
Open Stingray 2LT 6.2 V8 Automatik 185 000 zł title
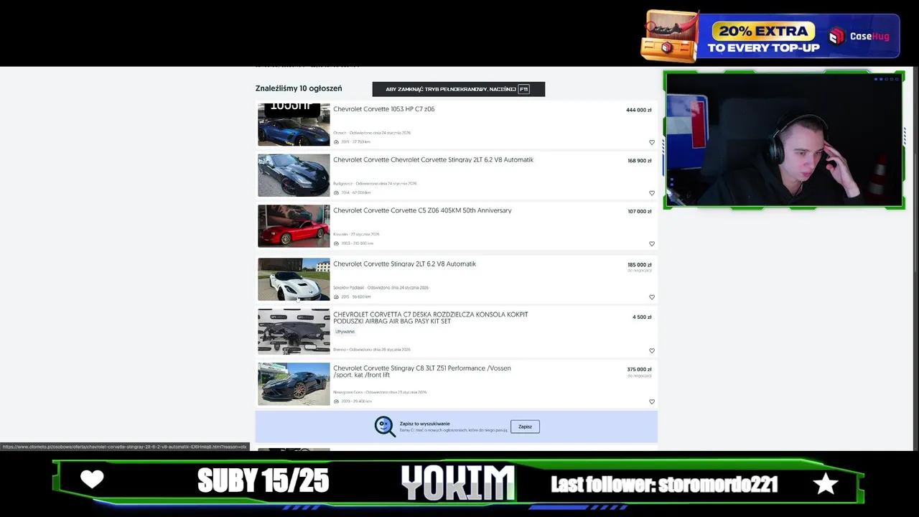pos(404,264)
